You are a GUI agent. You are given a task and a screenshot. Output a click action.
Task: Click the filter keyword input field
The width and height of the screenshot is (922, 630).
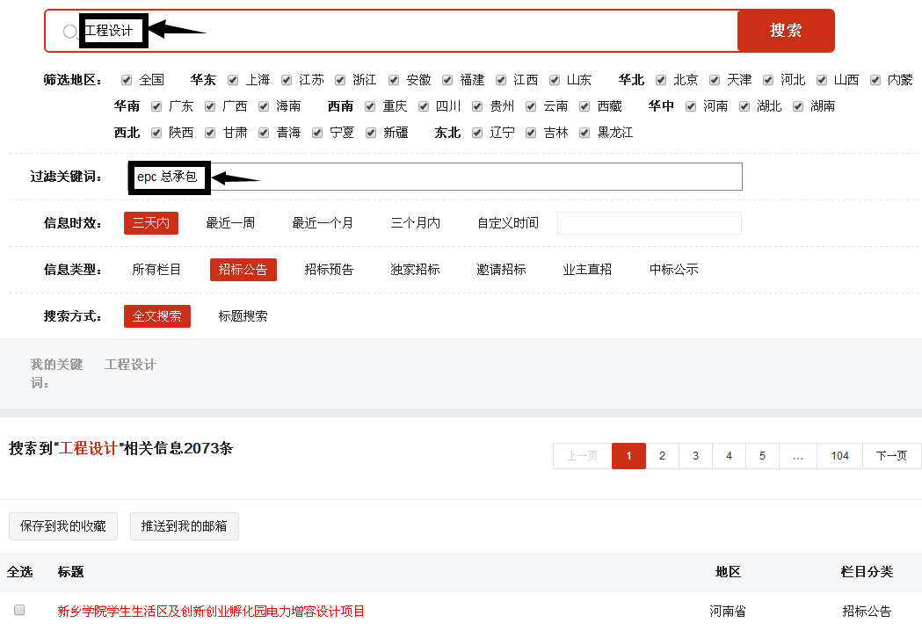475,177
